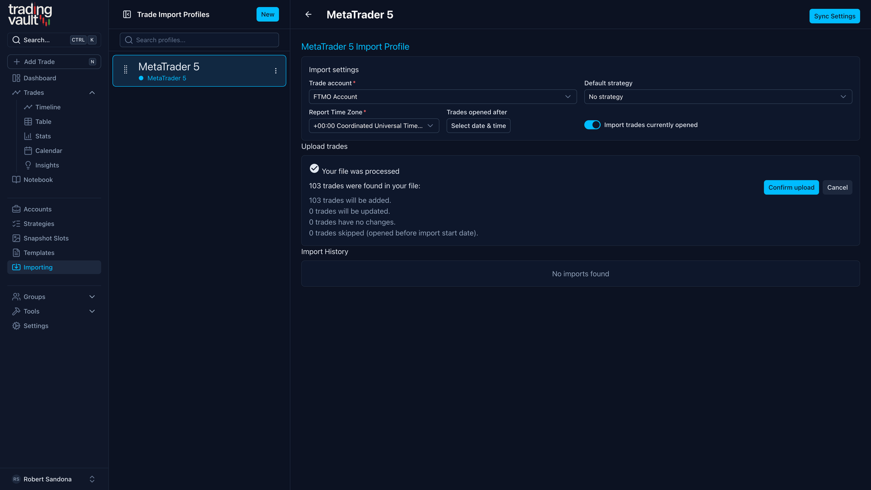Open the Report Time Zone selector
871x490 pixels.
coord(373,126)
